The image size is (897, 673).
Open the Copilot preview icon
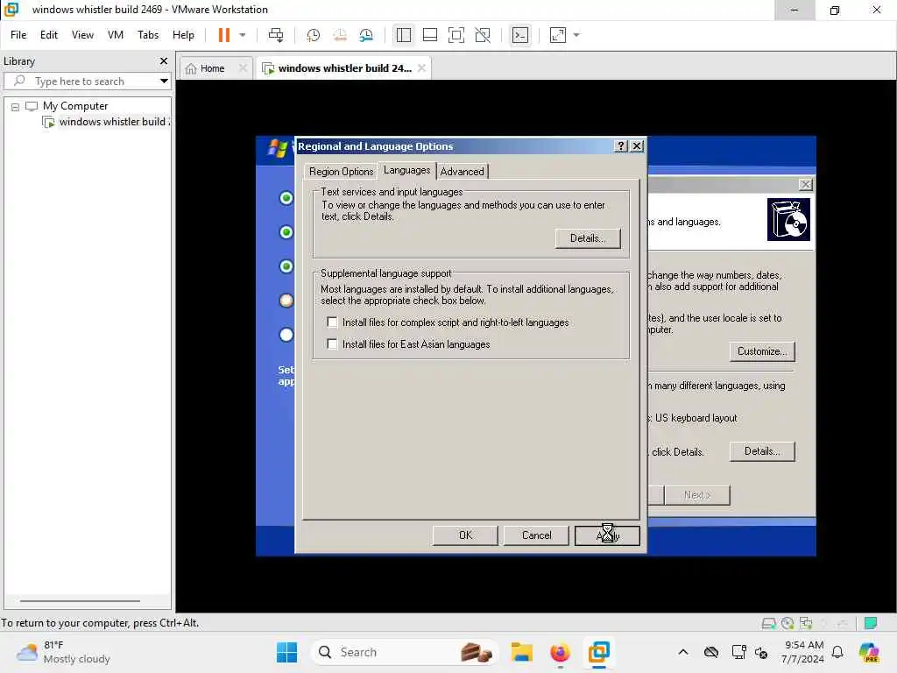tap(868, 652)
